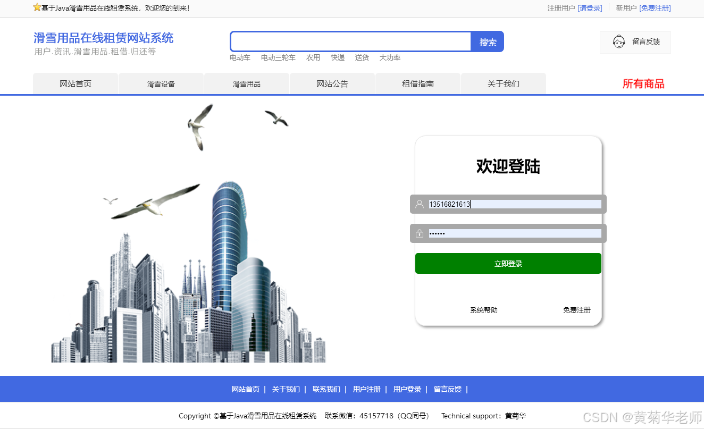The height and width of the screenshot is (429, 704).
Task: Click the customer service headset icon
Action: coord(619,42)
